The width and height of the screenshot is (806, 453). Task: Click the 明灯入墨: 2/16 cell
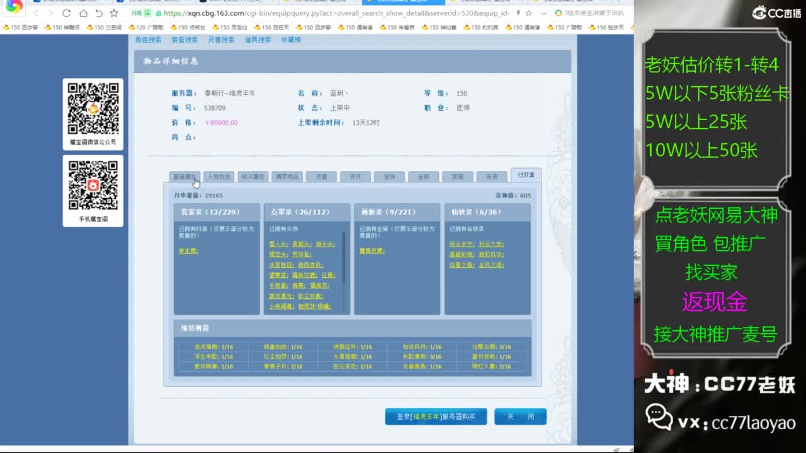[x=491, y=366]
